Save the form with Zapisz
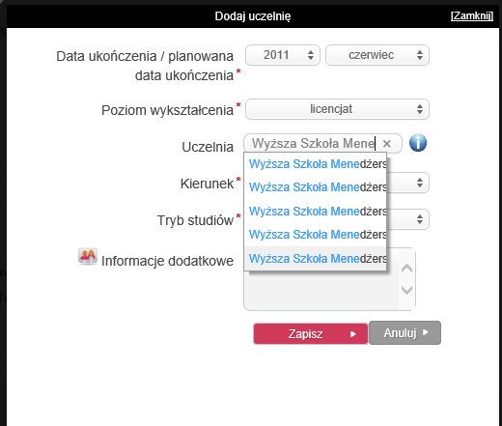 311,333
